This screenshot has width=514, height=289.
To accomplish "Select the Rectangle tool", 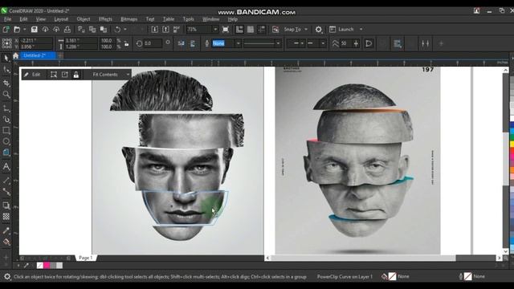I will [6, 130].
